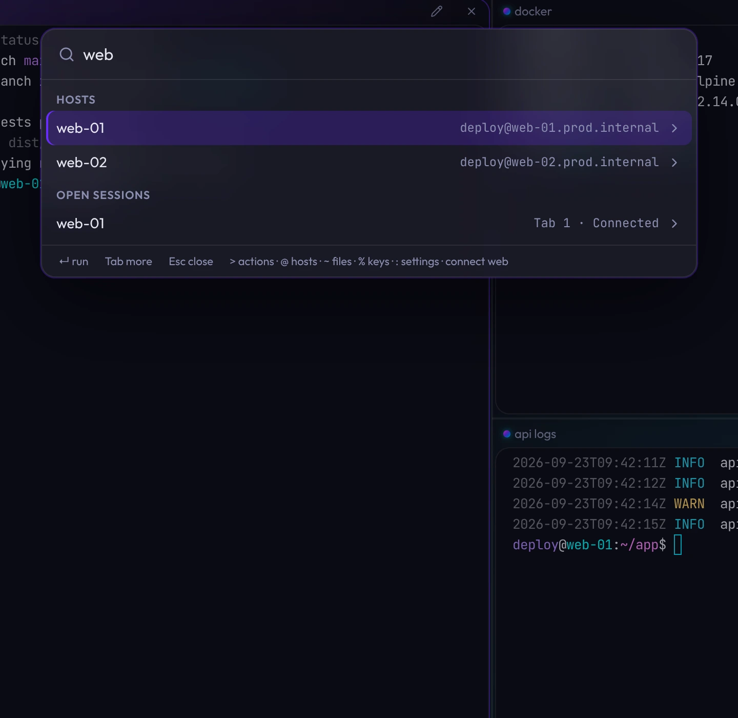
Task: Click the connect web hint
Action: point(477,262)
